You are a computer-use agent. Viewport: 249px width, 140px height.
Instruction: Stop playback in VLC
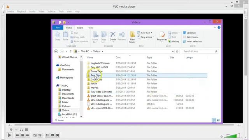[x=23, y=135]
